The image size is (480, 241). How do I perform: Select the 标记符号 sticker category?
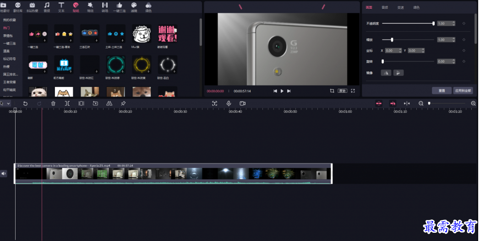click(x=9, y=59)
